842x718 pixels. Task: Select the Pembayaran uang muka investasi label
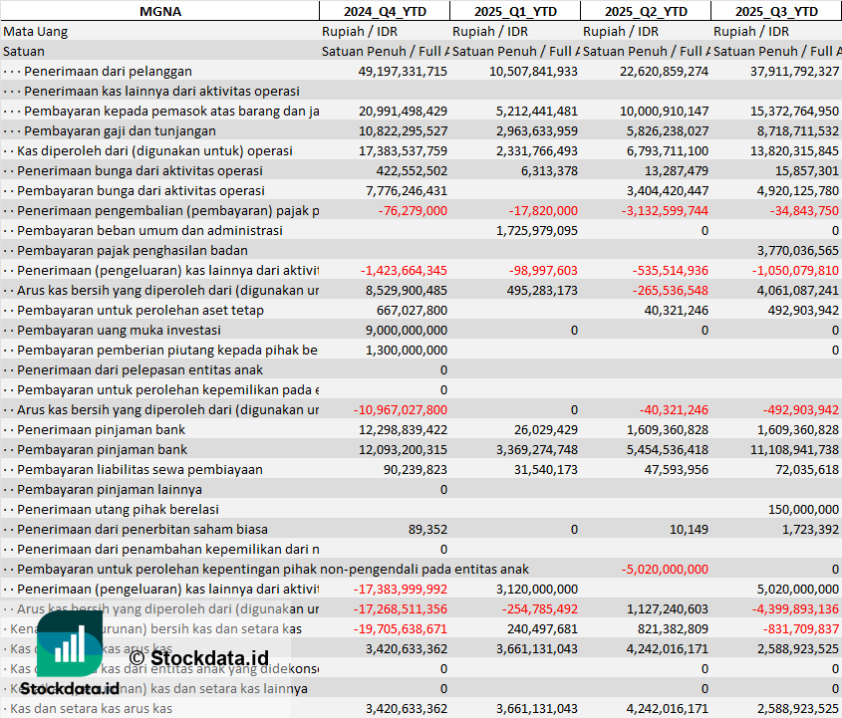119,330
